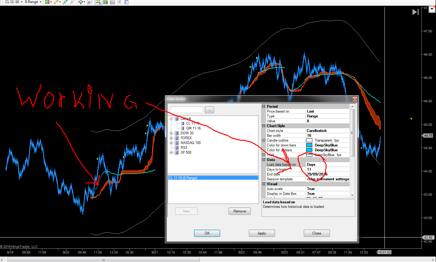Select the End date value 29/09/2016

[328, 174]
